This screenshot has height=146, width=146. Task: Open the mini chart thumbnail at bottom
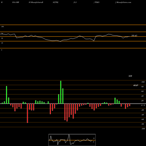[x=72, y=140]
